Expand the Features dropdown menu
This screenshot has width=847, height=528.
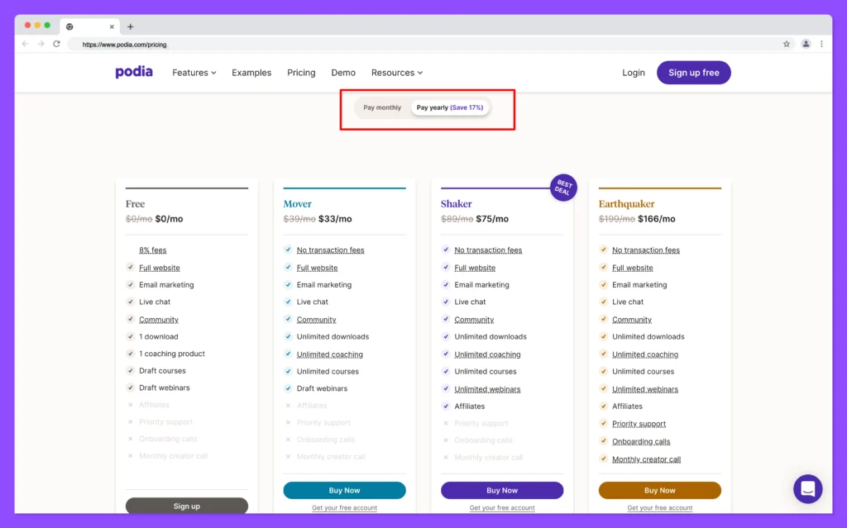(x=194, y=73)
